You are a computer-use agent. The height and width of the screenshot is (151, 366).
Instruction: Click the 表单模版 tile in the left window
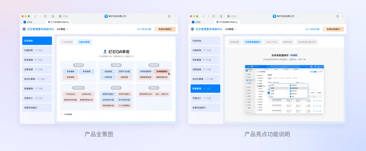(70, 71)
